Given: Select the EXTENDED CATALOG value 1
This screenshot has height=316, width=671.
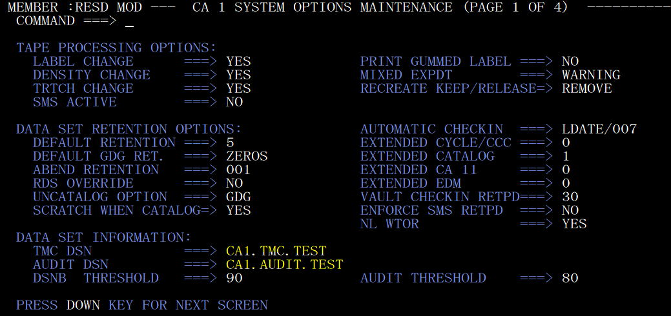Looking at the screenshot, I should 566,157.
